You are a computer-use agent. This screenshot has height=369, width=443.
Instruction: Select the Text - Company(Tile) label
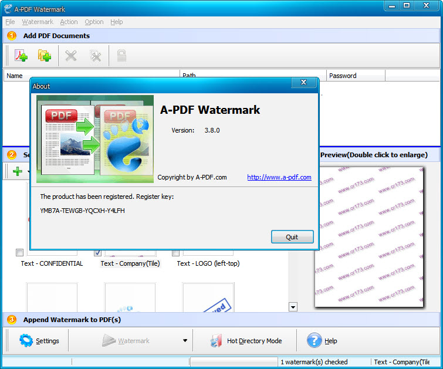(x=130, y=263)
